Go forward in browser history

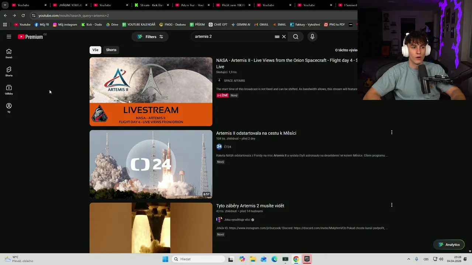pos(14,15)
